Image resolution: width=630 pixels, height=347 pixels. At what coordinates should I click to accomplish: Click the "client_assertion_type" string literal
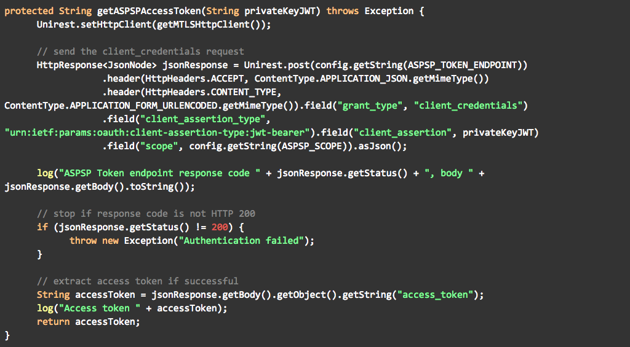click(189, 119)
